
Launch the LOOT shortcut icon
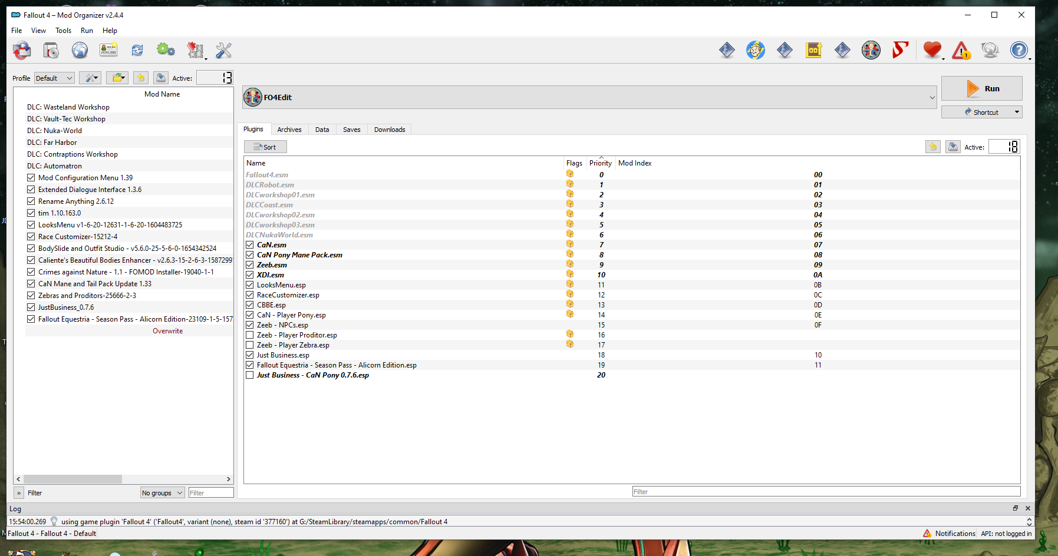click(x=813, y=50)
